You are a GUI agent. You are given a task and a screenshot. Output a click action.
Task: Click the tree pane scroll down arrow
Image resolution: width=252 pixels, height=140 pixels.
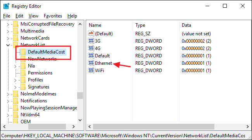pyautogui.click(x=80, y=120)
